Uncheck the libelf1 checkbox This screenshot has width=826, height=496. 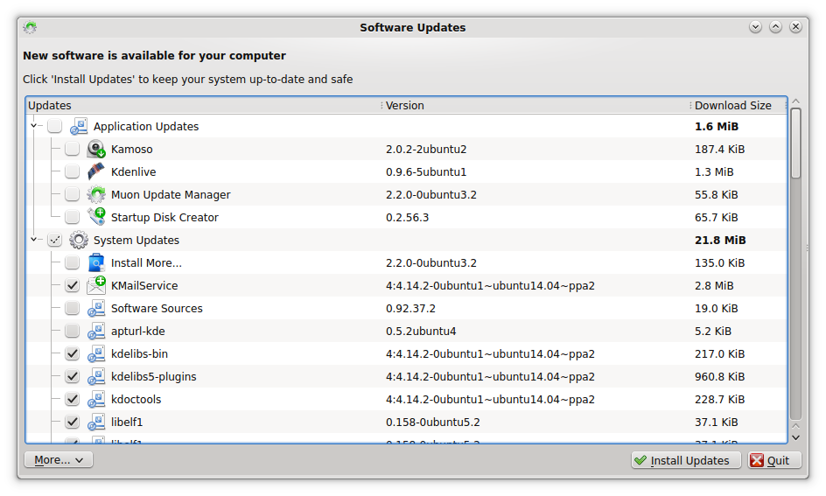(x=72, y=422)
